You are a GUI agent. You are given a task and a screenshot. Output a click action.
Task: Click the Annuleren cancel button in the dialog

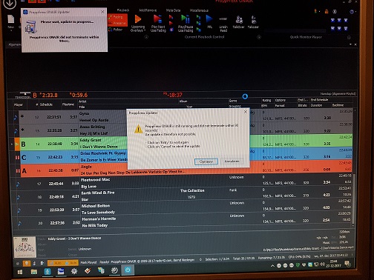coord(232,161)
